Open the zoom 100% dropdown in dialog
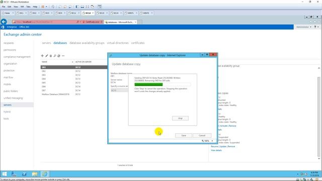Image resolution: width=322 pixels, height=181 pixels. [x=212, y=141]
